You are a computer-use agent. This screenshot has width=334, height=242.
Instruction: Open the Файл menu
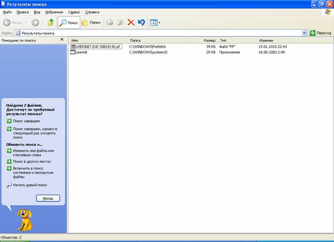coord(7,11)
